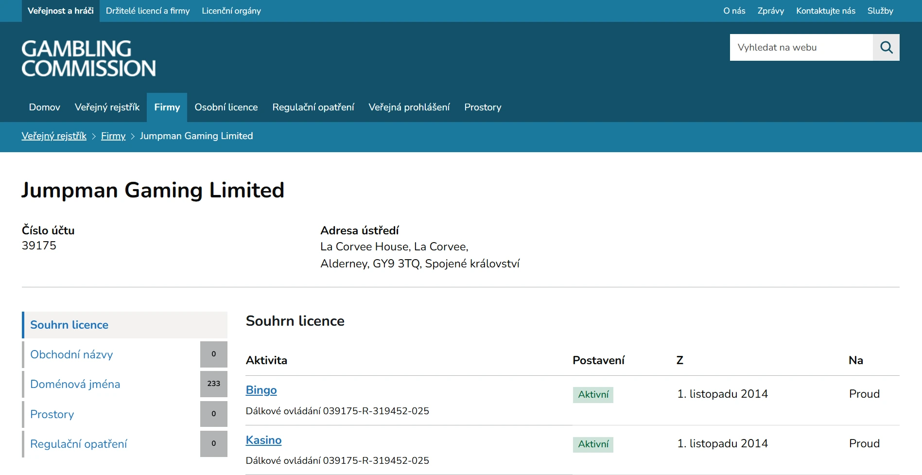This screenshot has width=922, height=475.
Task: Click the Aktivita column header
Action: click(x=266, y=360)
